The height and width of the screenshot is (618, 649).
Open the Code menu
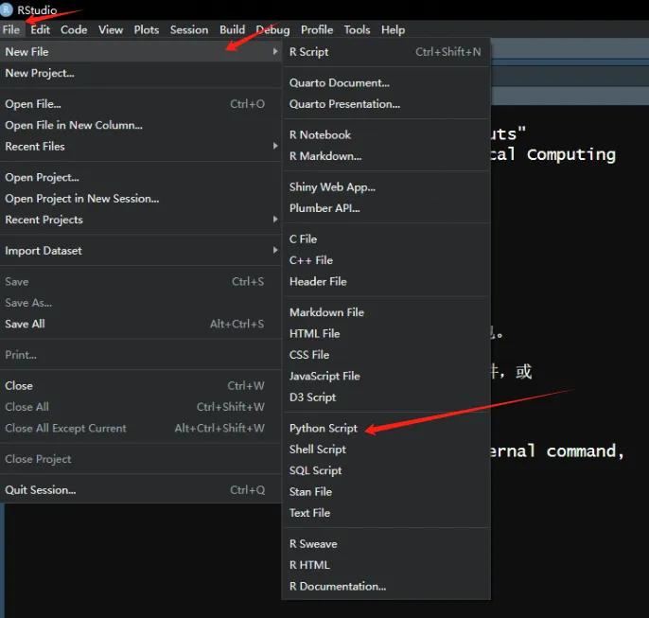[x=74, y=29]
